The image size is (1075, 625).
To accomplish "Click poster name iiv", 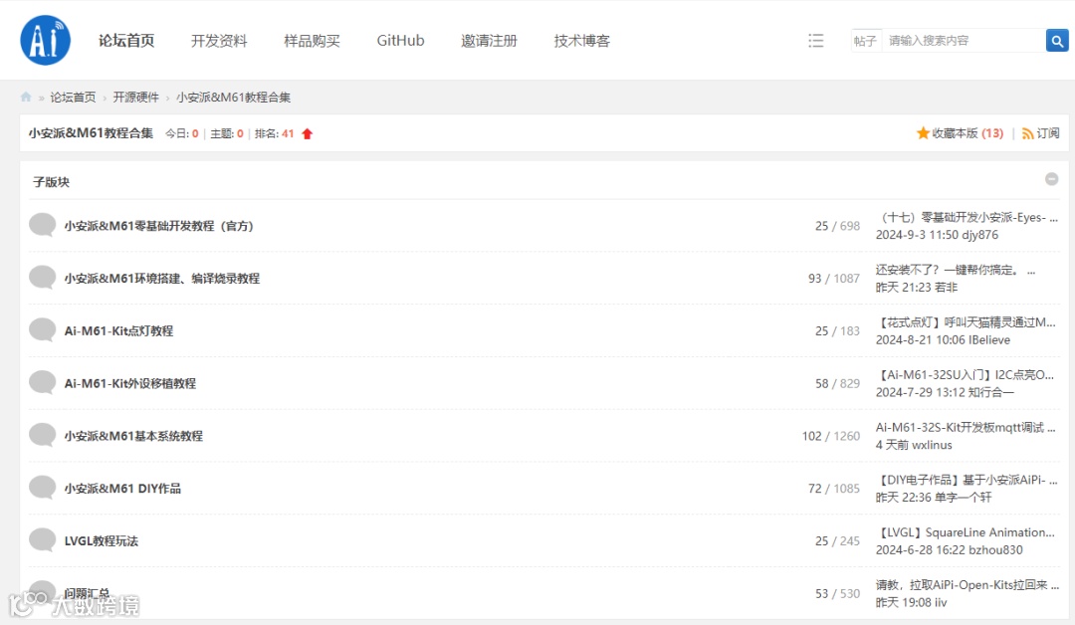I will [941, 602].
